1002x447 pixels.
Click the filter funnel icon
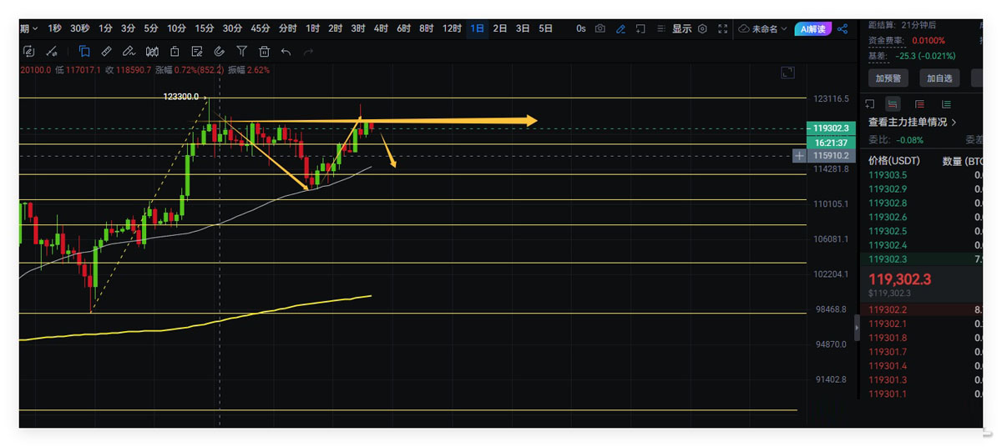tap(241, 52)
